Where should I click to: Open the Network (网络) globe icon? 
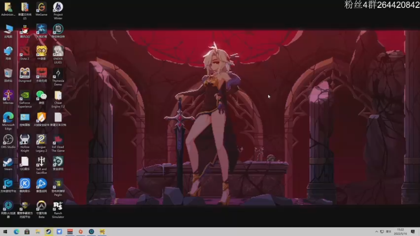[8, 51]
